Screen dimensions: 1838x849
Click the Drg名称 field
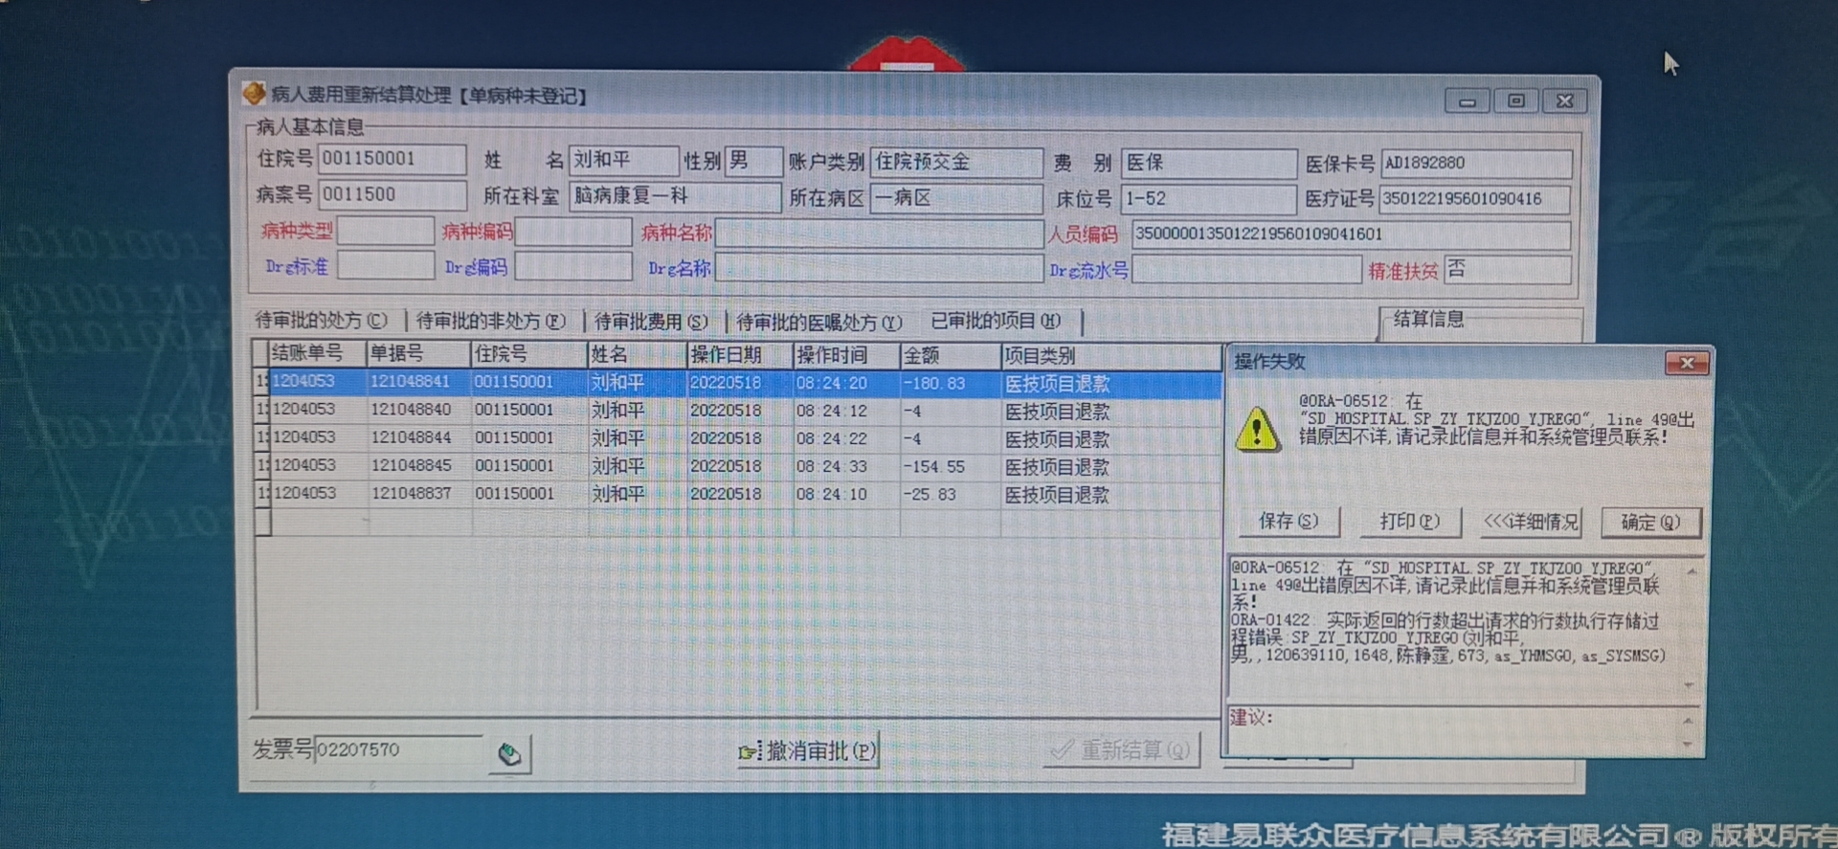coord(879,268)
